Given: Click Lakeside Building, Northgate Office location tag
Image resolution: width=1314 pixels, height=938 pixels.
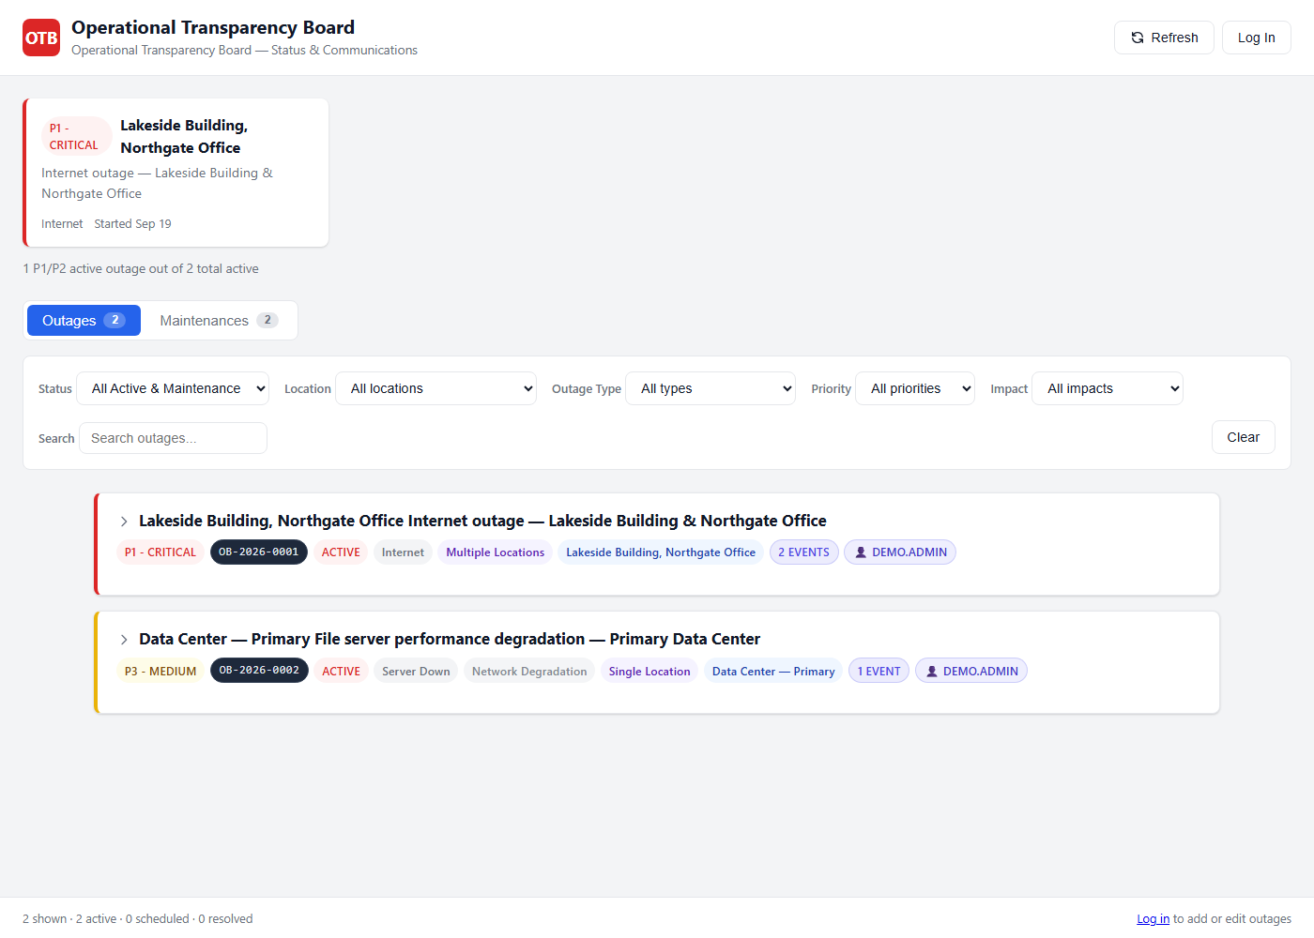Looking at the screenshot, I should (x=661, y=552).
